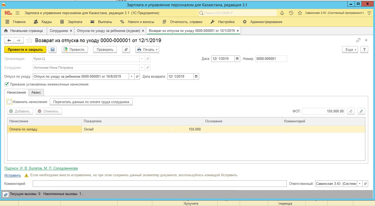Image resolution: width=375 pixels, height=206 pixels.
Task: Open the history clock icon
Action: 291,13
